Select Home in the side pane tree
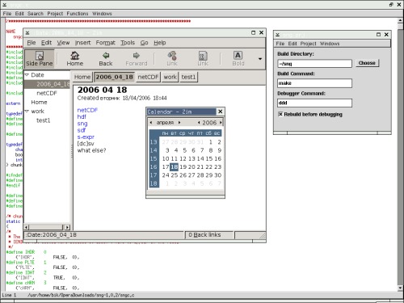Screen dimensions: 404x303 click(39, 103)
